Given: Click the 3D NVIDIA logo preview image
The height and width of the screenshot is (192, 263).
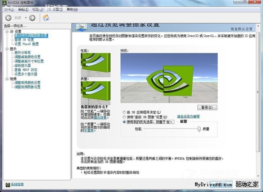Looking at the screenshot, I should [169, 78].
